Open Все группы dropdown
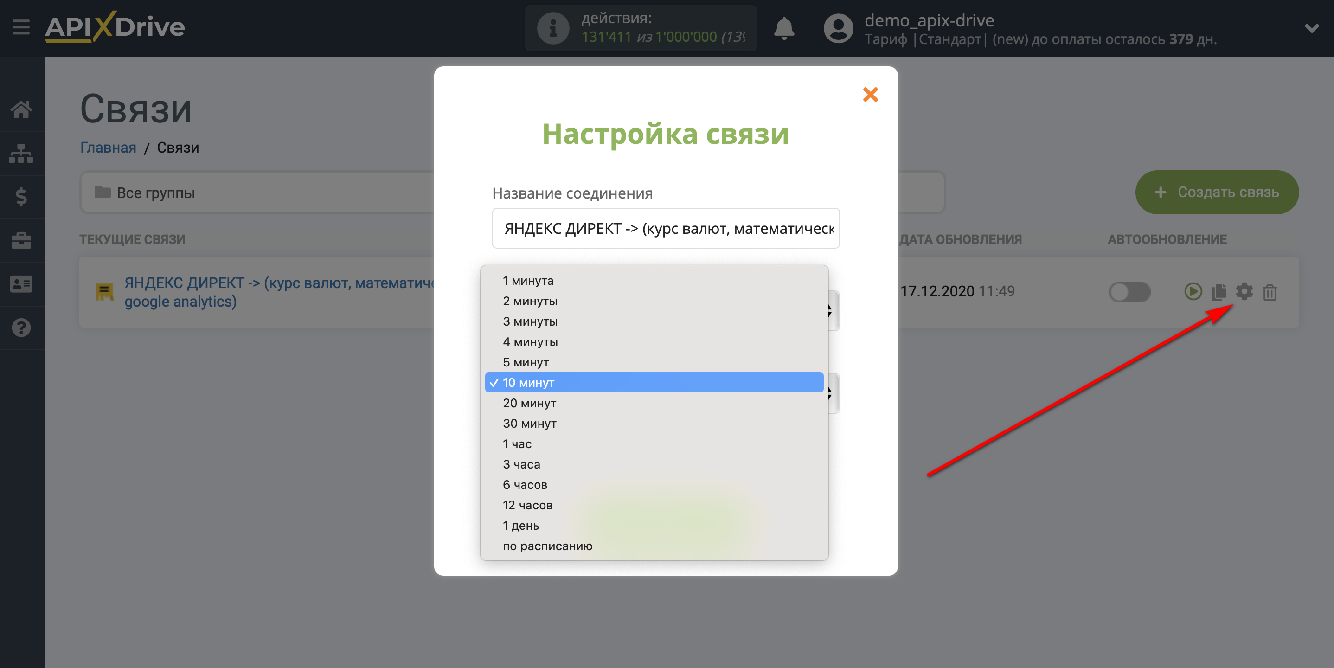 coord(257,193)
